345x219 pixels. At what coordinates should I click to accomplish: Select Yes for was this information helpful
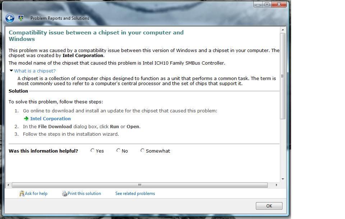coord(92,150)
